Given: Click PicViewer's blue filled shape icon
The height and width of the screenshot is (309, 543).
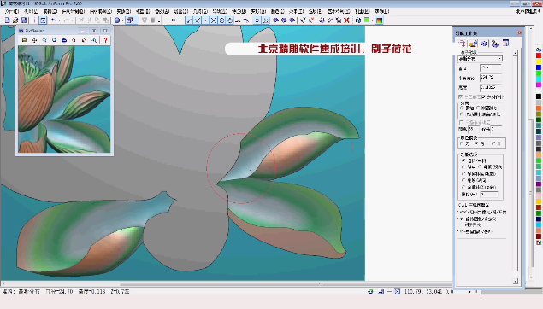Looking at the screenshot, I should coord(64,40).
